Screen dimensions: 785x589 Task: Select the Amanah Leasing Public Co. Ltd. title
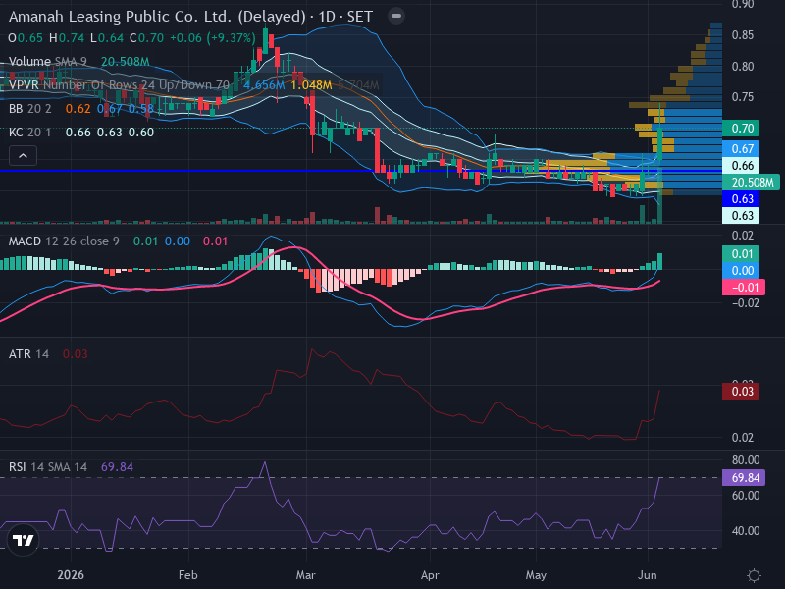coord(157,17)
